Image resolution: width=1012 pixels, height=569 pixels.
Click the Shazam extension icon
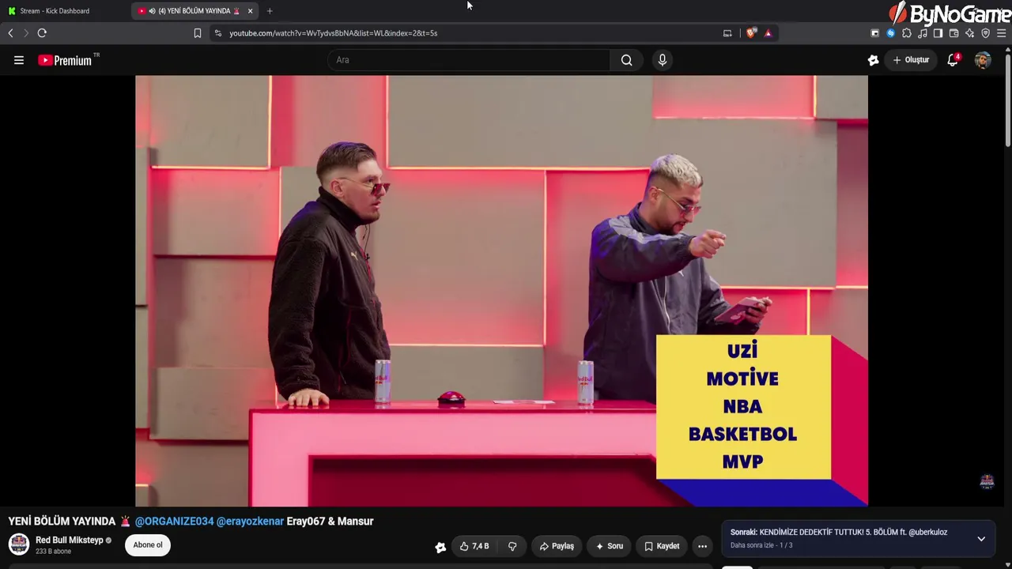click(x=890, y=33)
